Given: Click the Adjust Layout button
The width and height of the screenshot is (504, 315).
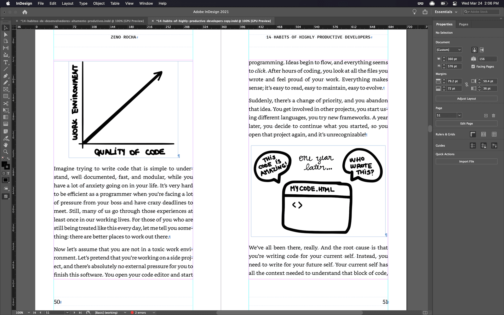Looking at the screenshot, I should pyautogui.click(x=466, y=98).
